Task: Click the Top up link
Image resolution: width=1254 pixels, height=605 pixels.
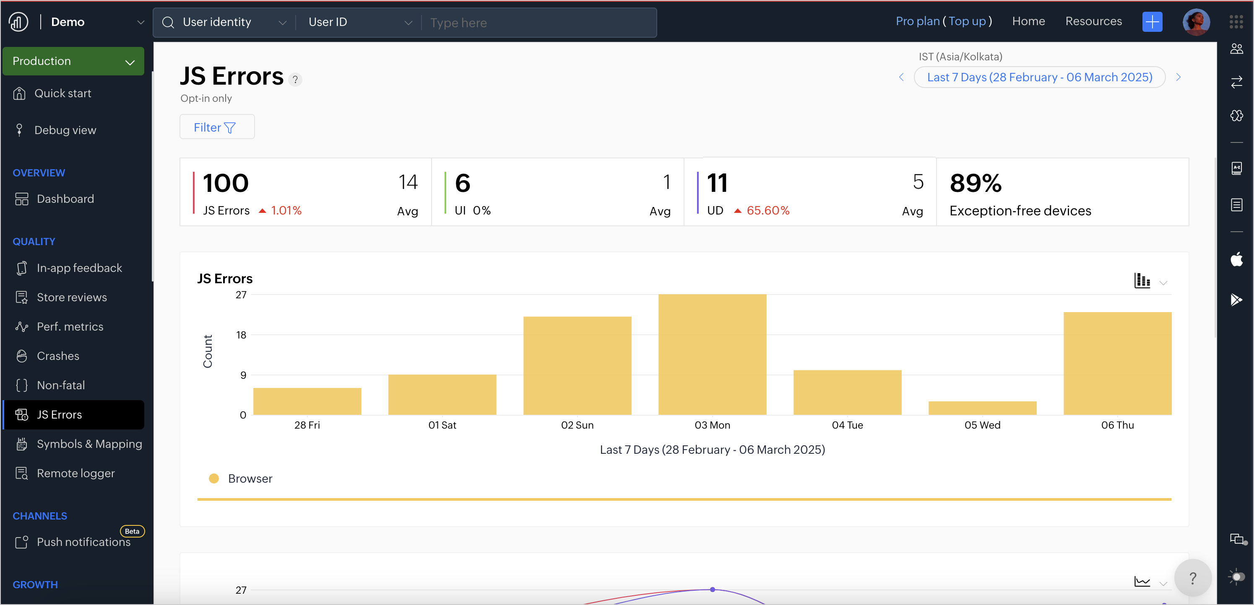Action: [x=967, y=21]
